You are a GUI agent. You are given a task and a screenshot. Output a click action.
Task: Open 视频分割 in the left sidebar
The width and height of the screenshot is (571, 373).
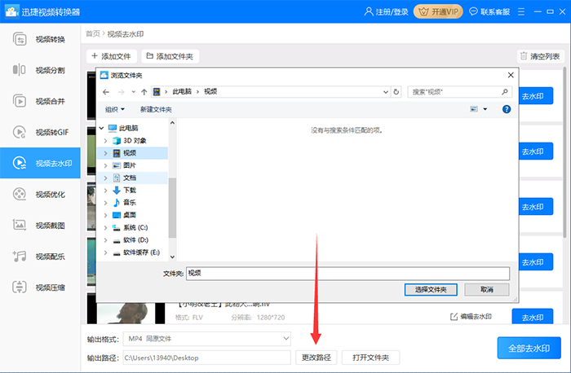point(40,70)
